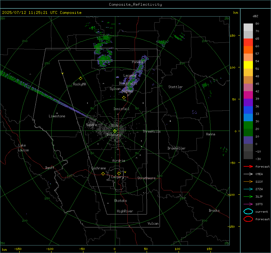Click the Banff label
The width and height of the screenshot is (271, 253).
pyautogui.click(x=50, y=168)
